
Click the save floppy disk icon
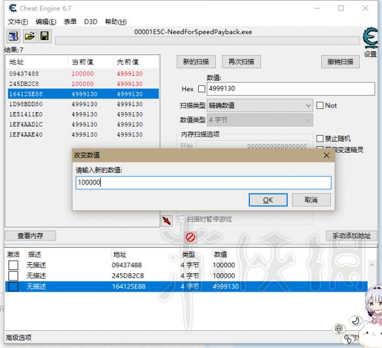[x=44, y=36]
